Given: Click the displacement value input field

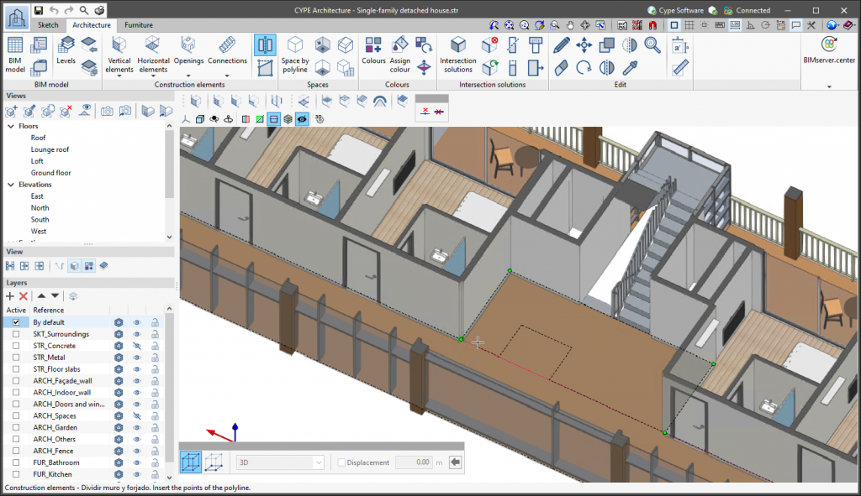Looking at the screenshot, I should pyautogui.click(x=412, y=462).
